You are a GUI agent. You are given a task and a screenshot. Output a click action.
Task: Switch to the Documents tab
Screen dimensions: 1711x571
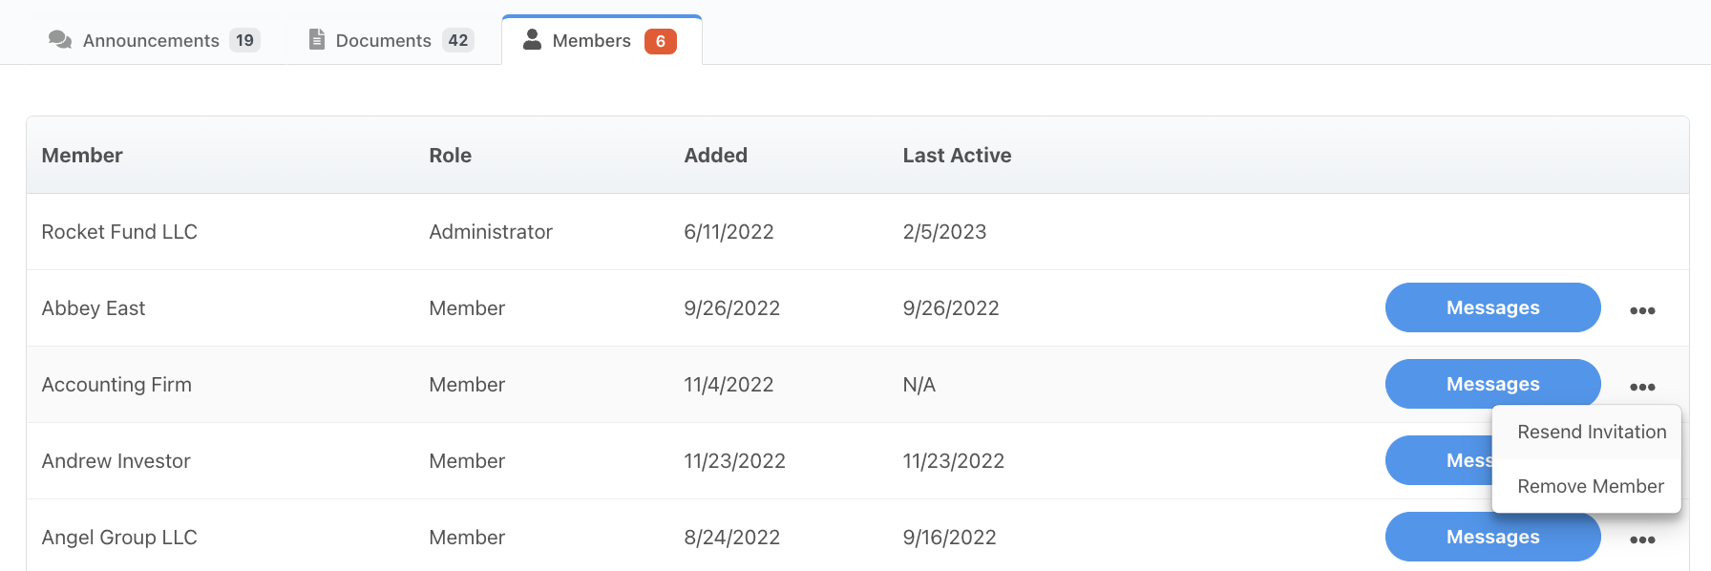[x=391, y=40]
